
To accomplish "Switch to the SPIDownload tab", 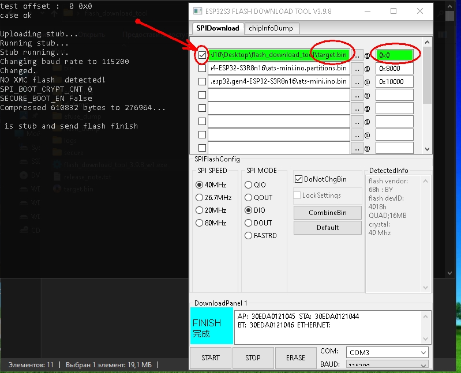I will tap(218, 28).
